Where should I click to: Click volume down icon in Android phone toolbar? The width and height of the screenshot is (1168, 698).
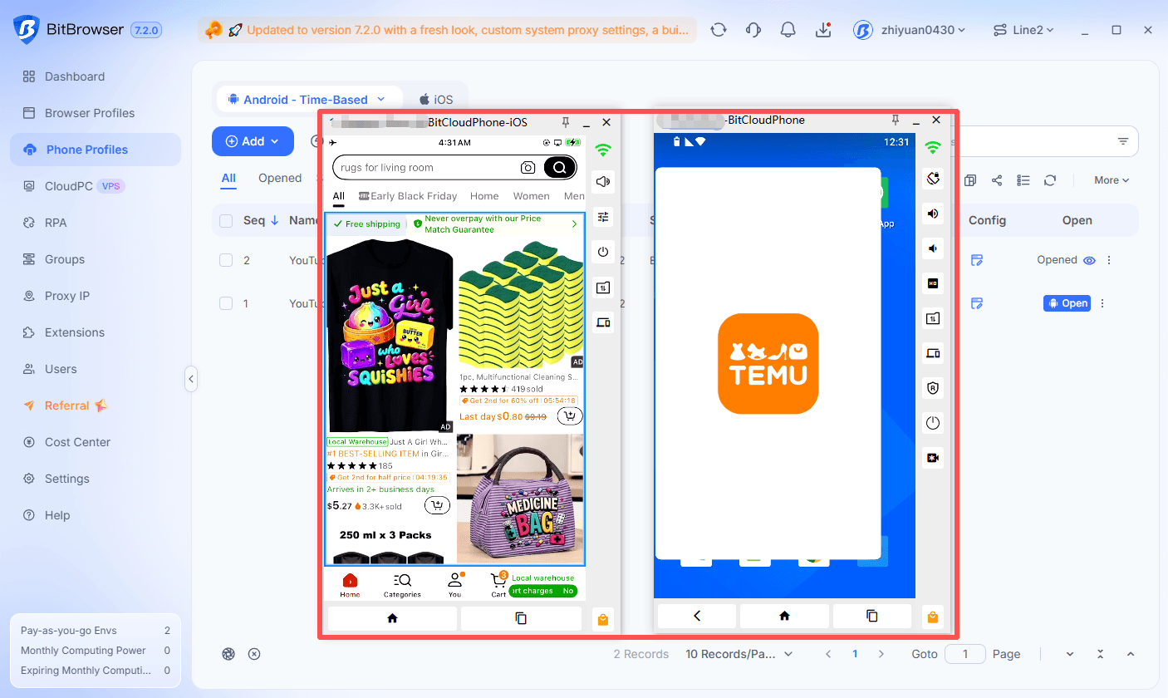click(x=933, y=248)
